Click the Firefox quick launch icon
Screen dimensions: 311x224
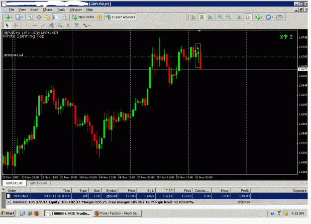point(37,213)
